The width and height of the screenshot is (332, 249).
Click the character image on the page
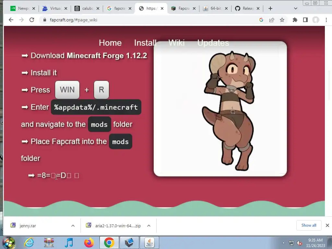click(x=220, y=109)
